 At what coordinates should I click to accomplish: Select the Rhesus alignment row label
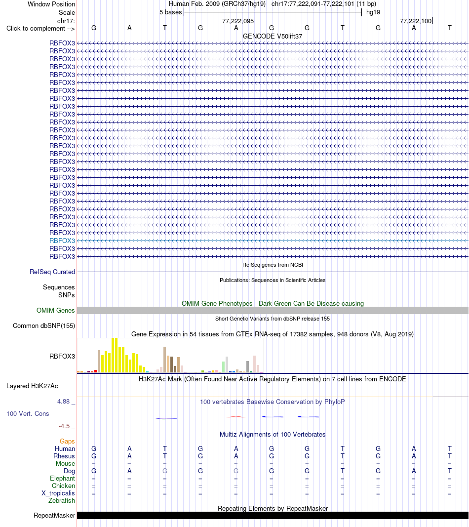[64, 456]
